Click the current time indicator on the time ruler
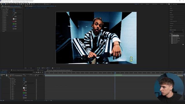 pyautogui.click(x=115, y=73)
